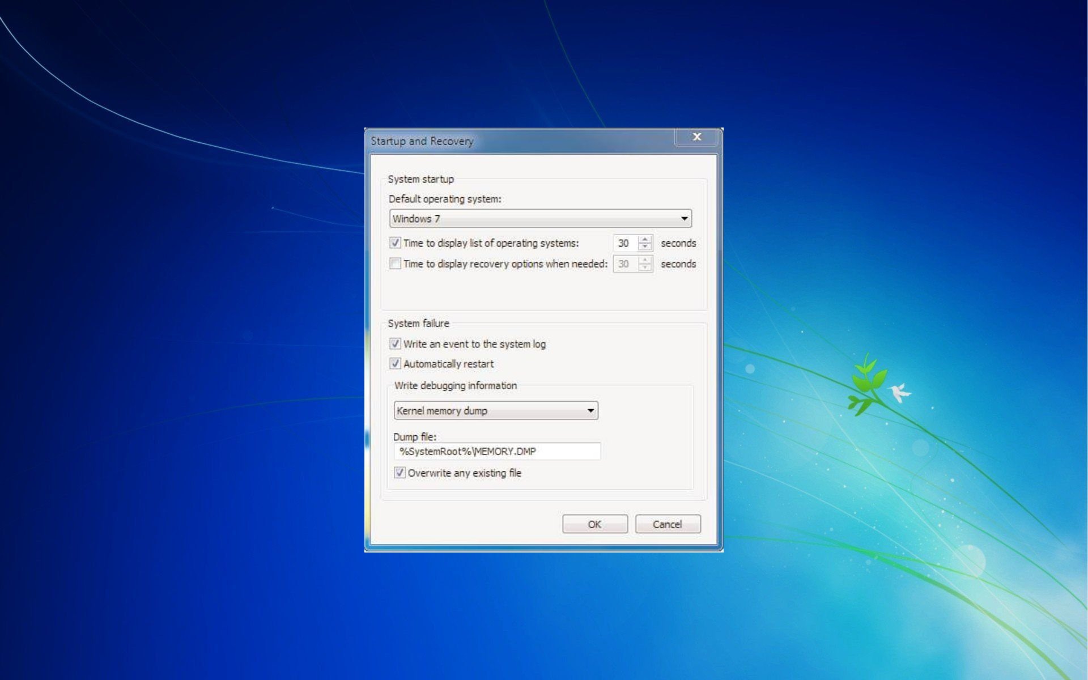The image size is (1088, 680).
Task: Uncheck Write an event to the system log
Action: click(x=396, y=344)
